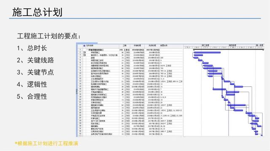This screenshot has height=151, width=270.
Task: Select the 开始时间 column header
Action: [x=137, y=46]
